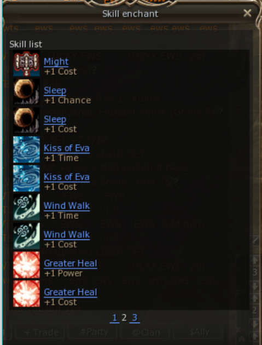Switch to the +Trade chat tab
Image resolution: width=262 pixels, height=345 pixels.
[x=42, y=332]
